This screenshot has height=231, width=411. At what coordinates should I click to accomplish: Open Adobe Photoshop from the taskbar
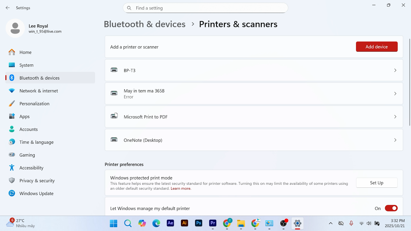coord(199,223)
